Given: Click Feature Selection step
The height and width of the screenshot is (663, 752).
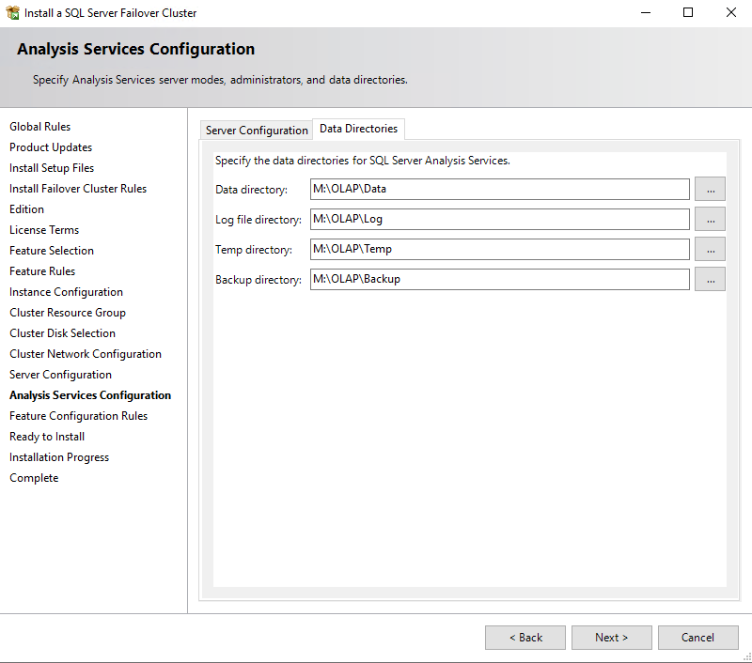Looking at the screenshot, I should pos(52,251).
